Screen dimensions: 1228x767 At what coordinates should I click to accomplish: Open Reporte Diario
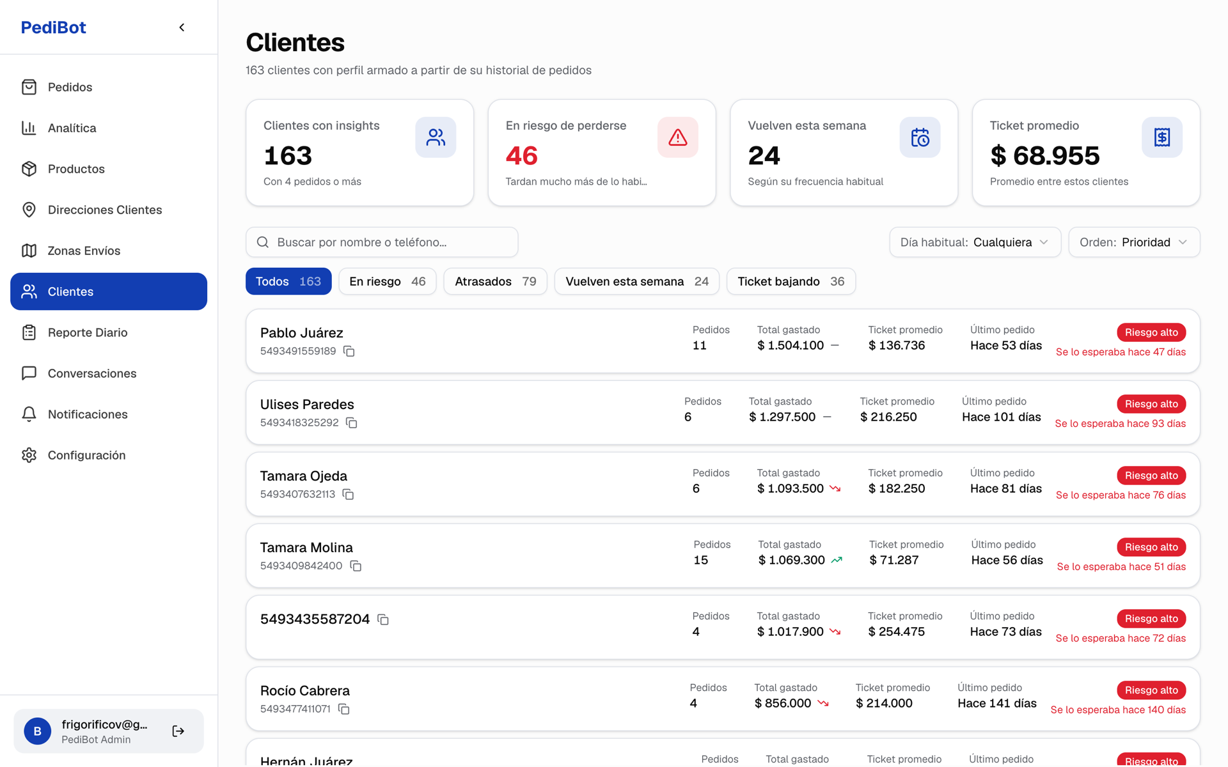tap(109, 332)
